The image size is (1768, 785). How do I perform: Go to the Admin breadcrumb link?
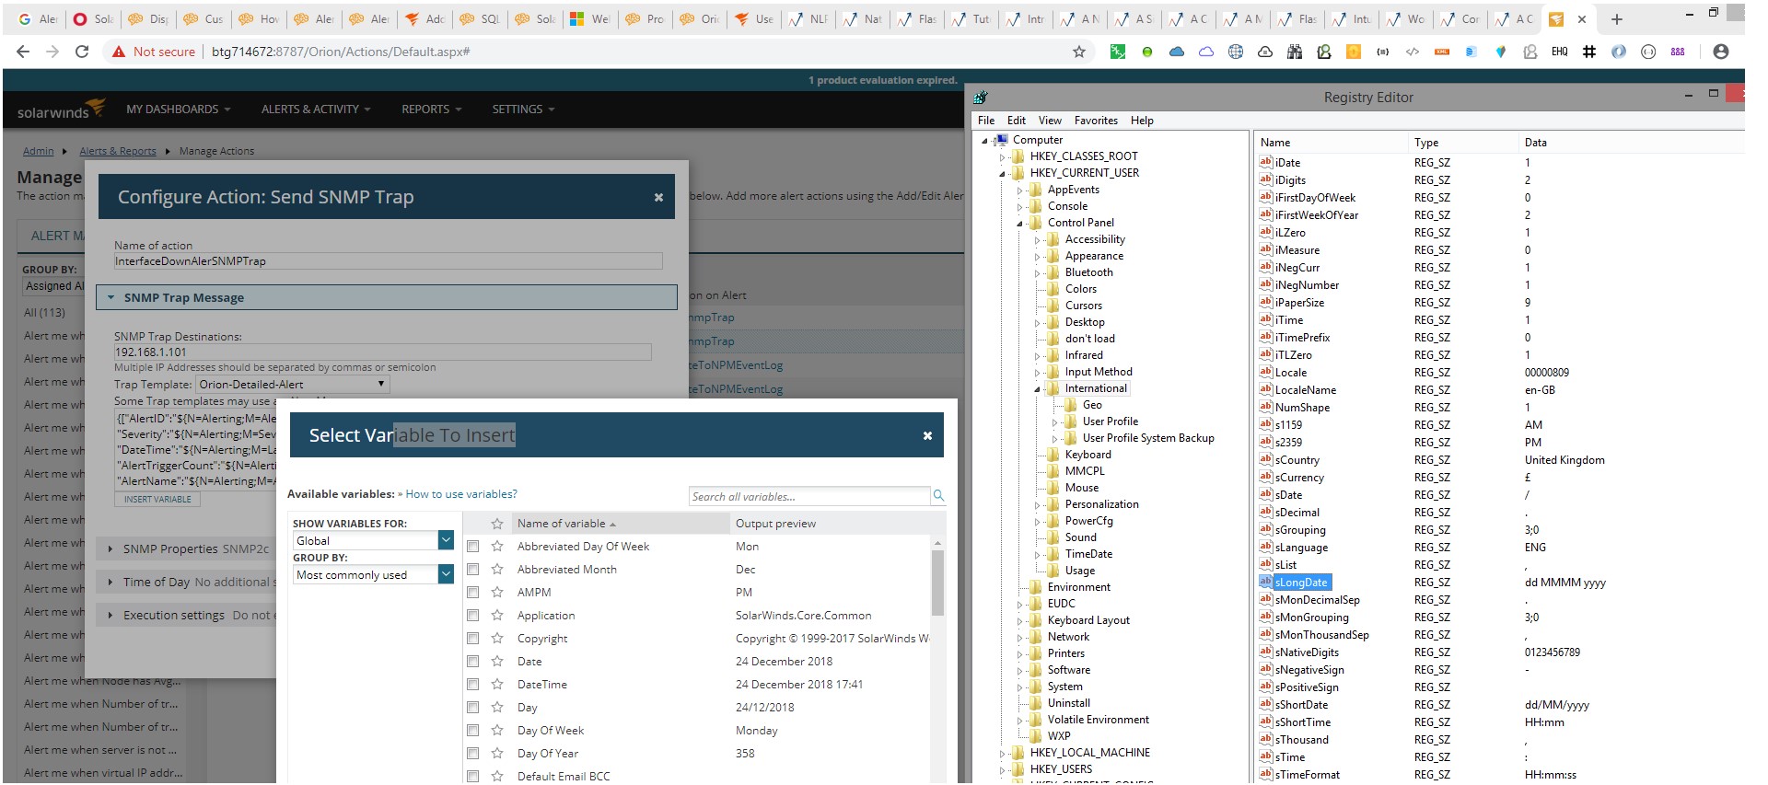[38, 151]
